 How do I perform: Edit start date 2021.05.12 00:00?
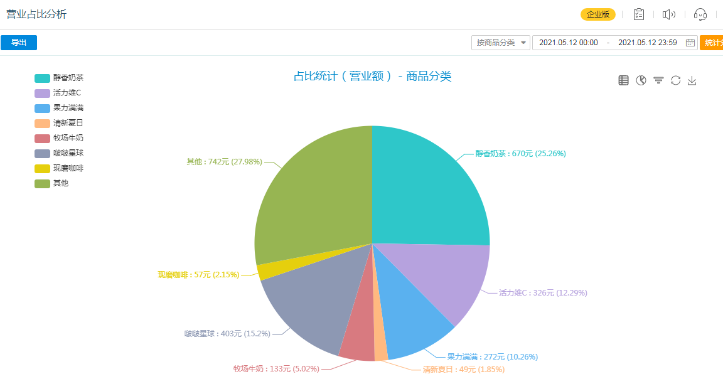(x=568, y=43)
